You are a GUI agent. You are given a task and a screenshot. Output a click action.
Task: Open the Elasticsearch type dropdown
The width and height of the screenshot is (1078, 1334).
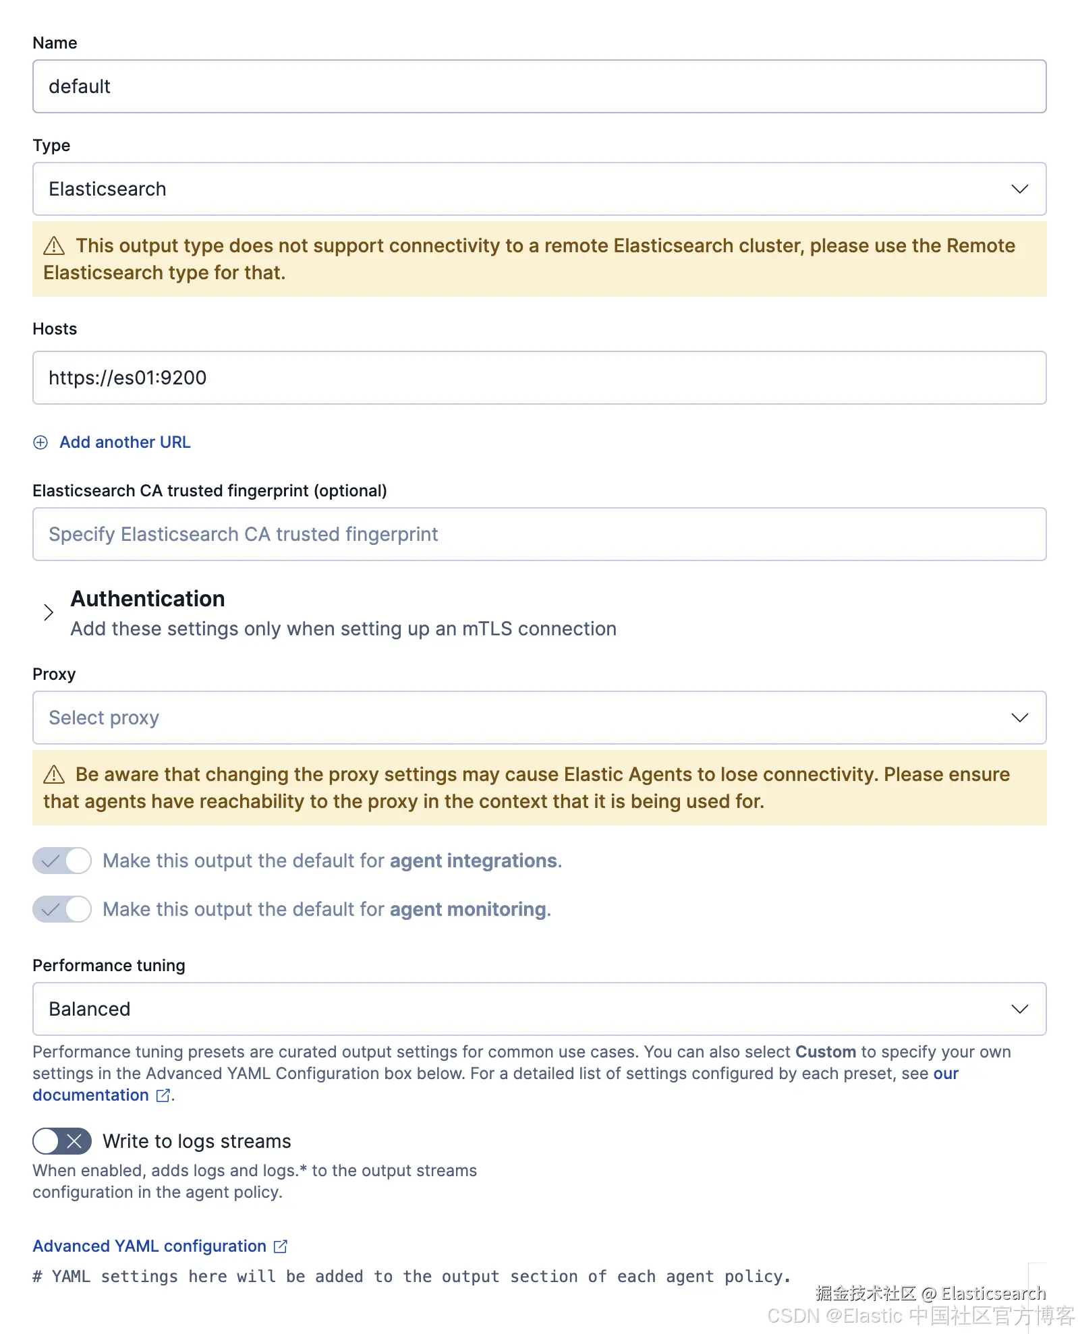[539, 190]
